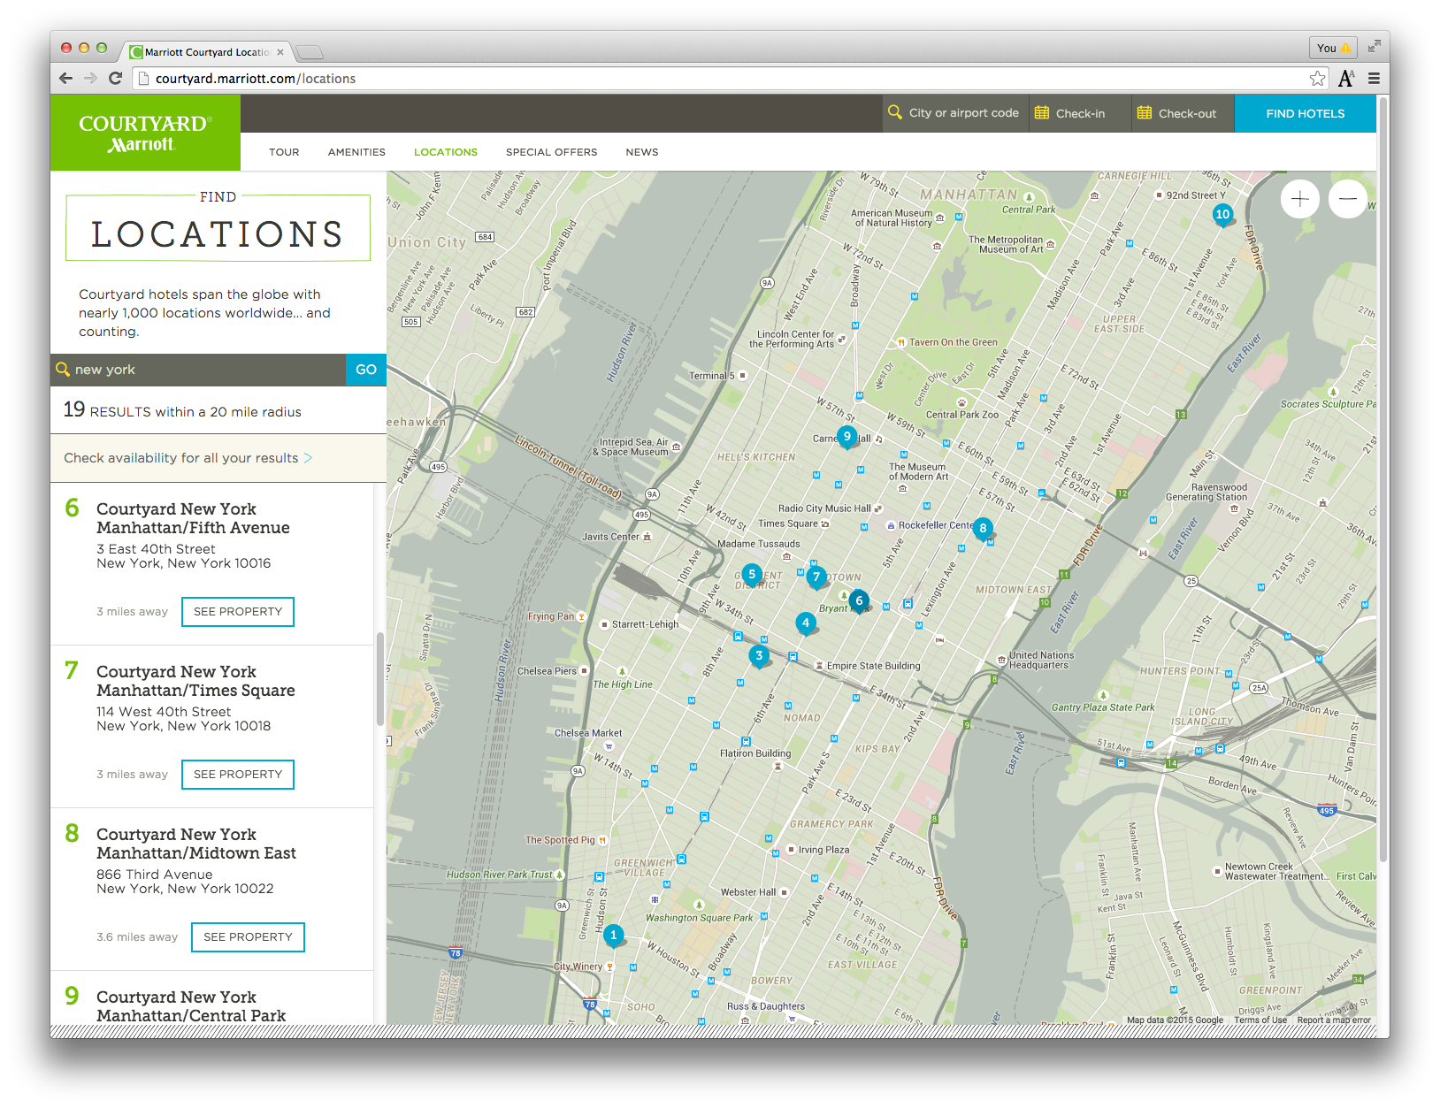Select map pin number 6
The image size is (1440, 1108).
[858, 601]
